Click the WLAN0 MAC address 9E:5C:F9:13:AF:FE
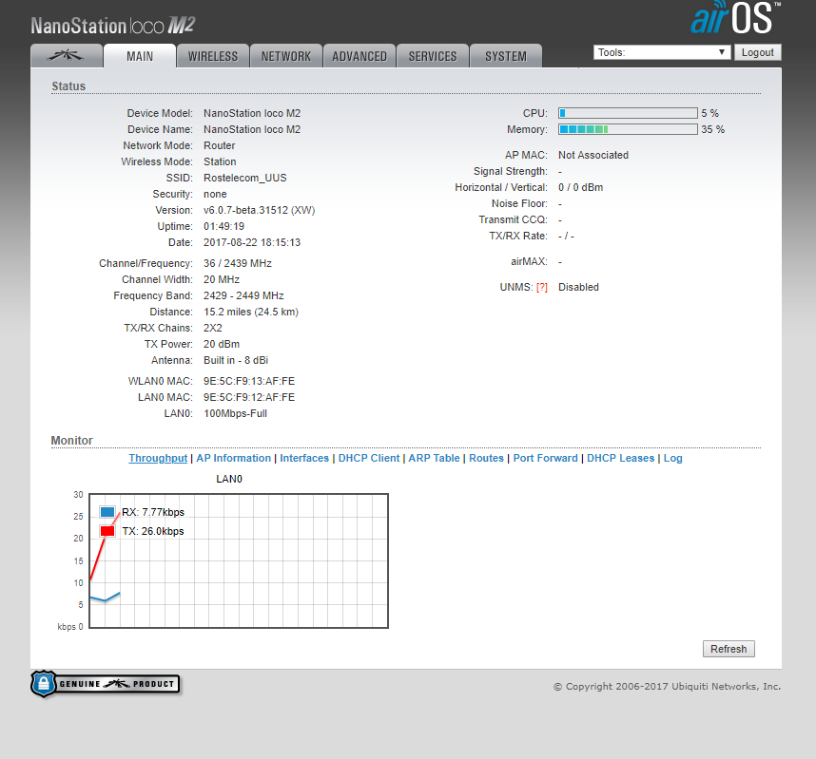This screenshot has height=759, width=816. [x=249, y=381]
